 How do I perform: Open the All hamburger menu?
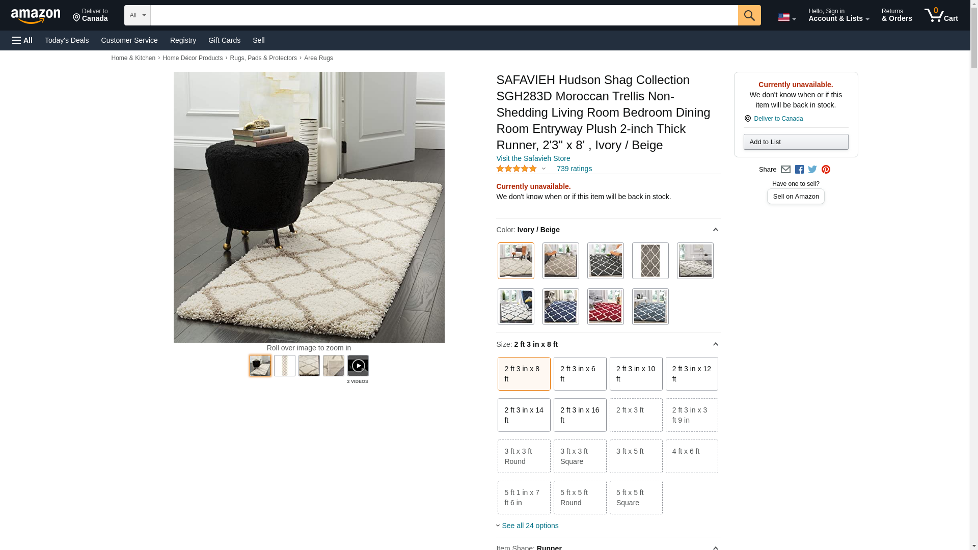coord(22,40)
